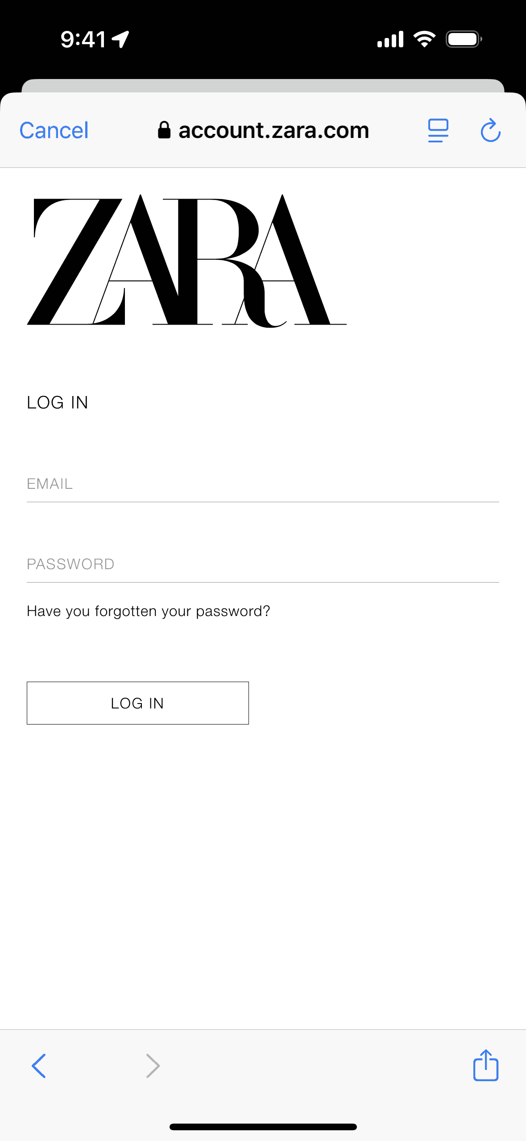Tap the location arrow in the status bar
This screenshot has width=526, height=1141.
119,38
